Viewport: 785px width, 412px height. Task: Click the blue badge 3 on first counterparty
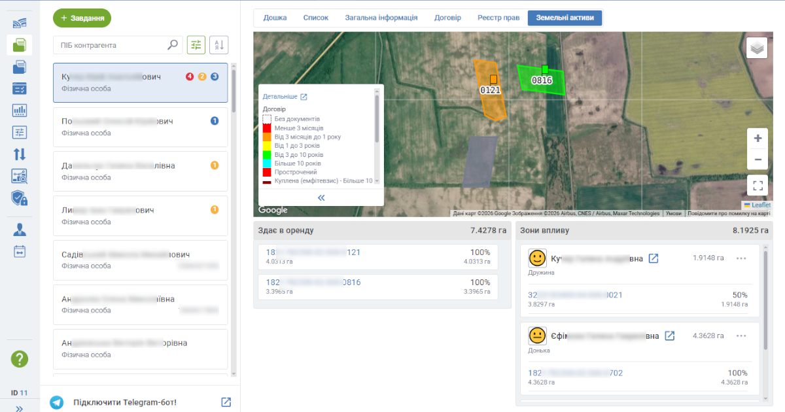[215, 77]
